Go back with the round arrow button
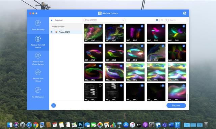216x129 pixels. [53, 105]
